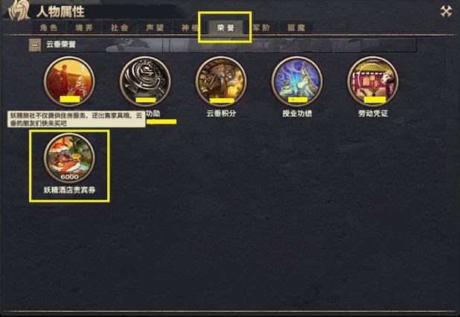Click the 云垂积分 text label
Screen dimensions: 460x317
coord(221,114)
